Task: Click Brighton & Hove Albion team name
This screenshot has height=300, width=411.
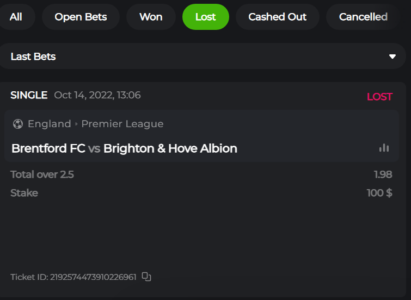Action: tap(170, 148)
